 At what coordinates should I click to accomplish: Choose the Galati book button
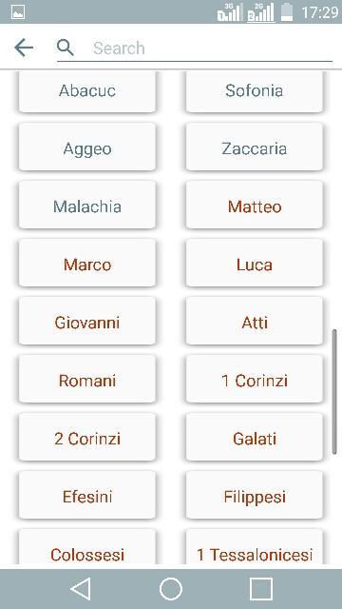pyautogui.click(x=255, y=437)
